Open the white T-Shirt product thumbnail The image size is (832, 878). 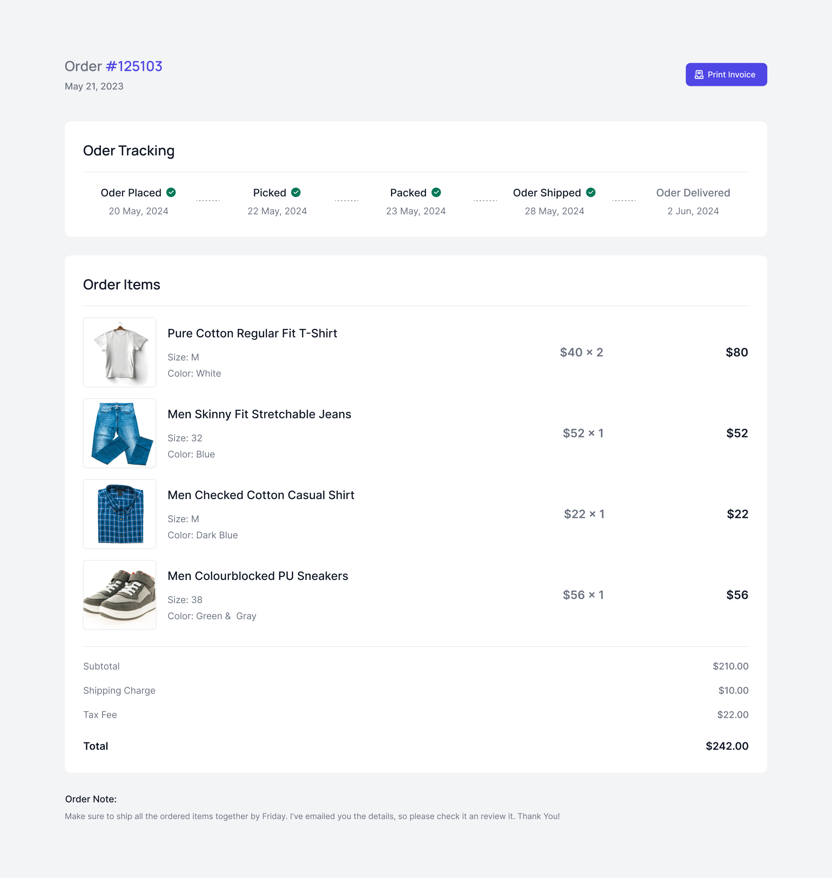pos(120,352)
